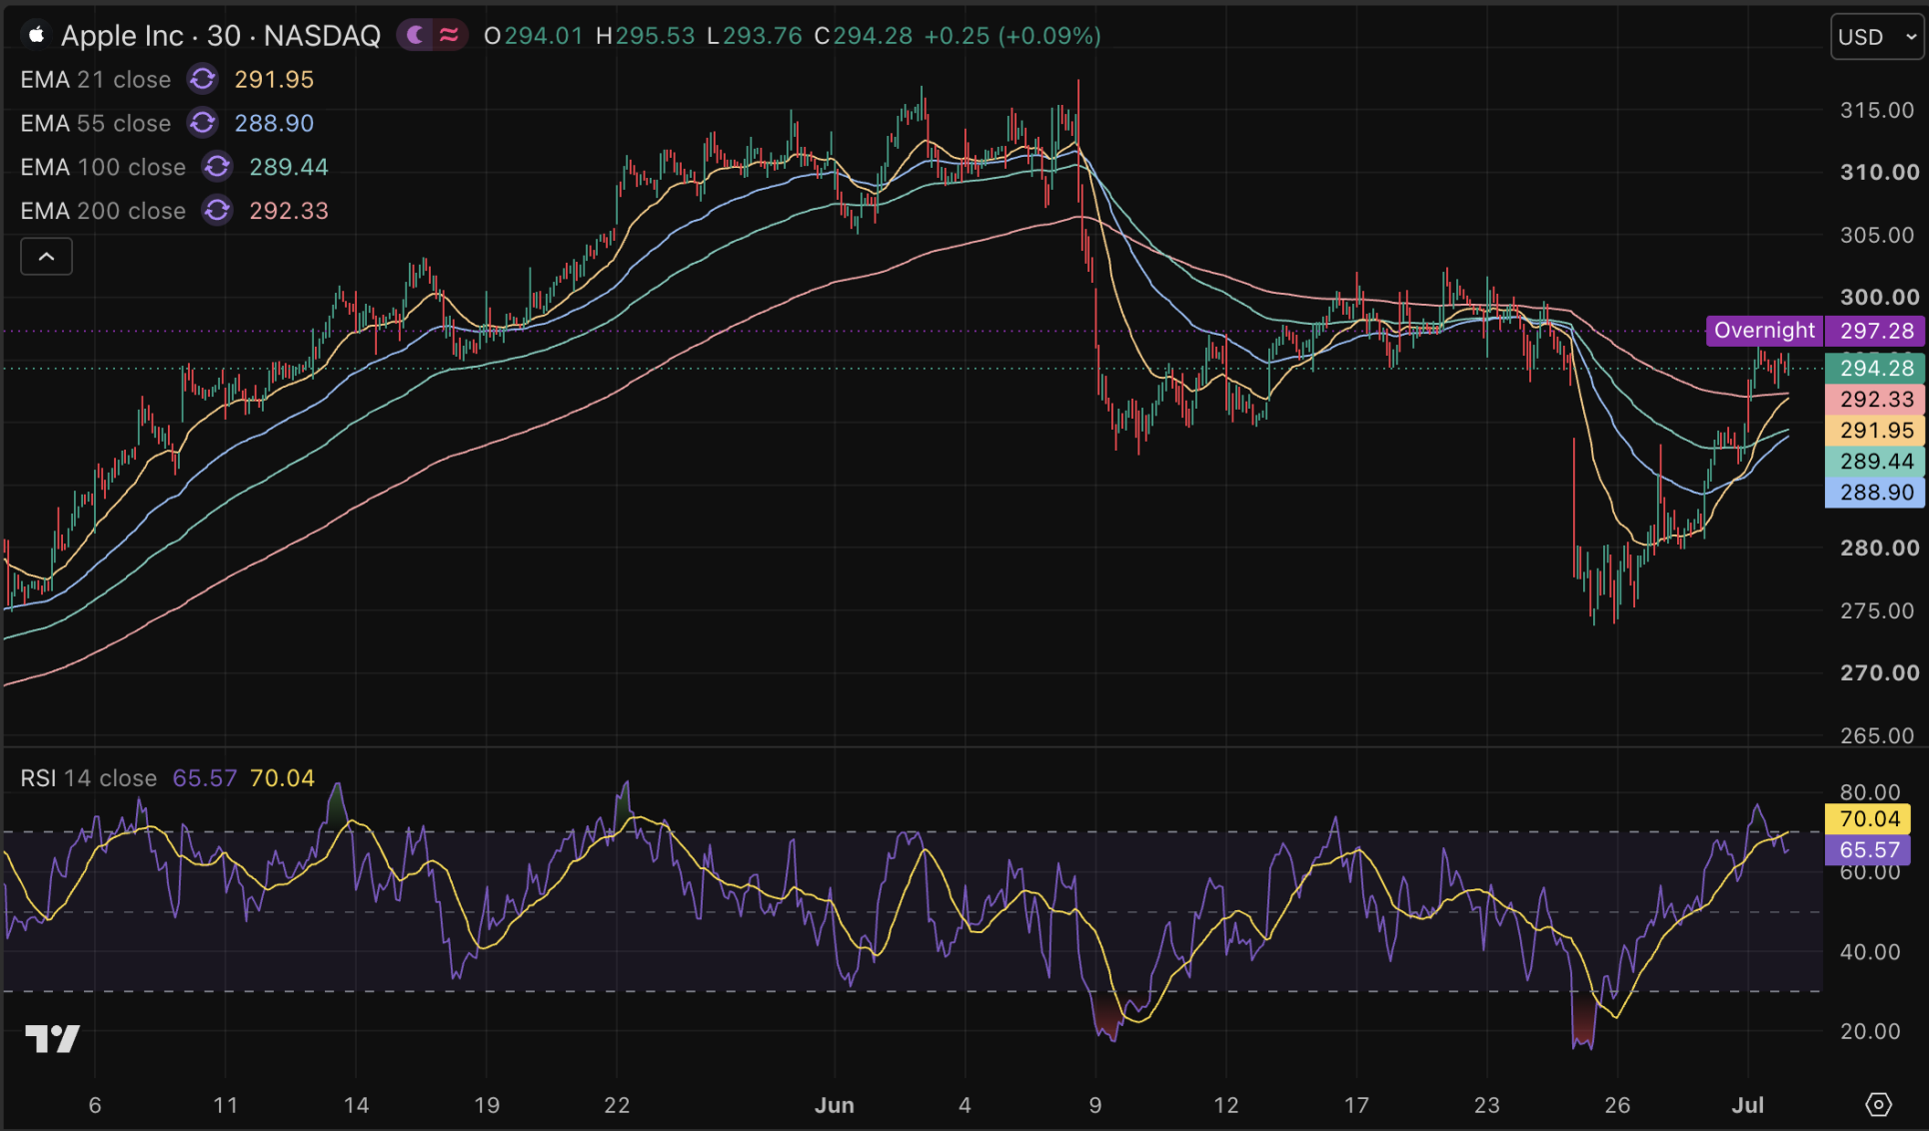
Task: Click the TradingView logo in the RSI pane
Action: 52,1039
